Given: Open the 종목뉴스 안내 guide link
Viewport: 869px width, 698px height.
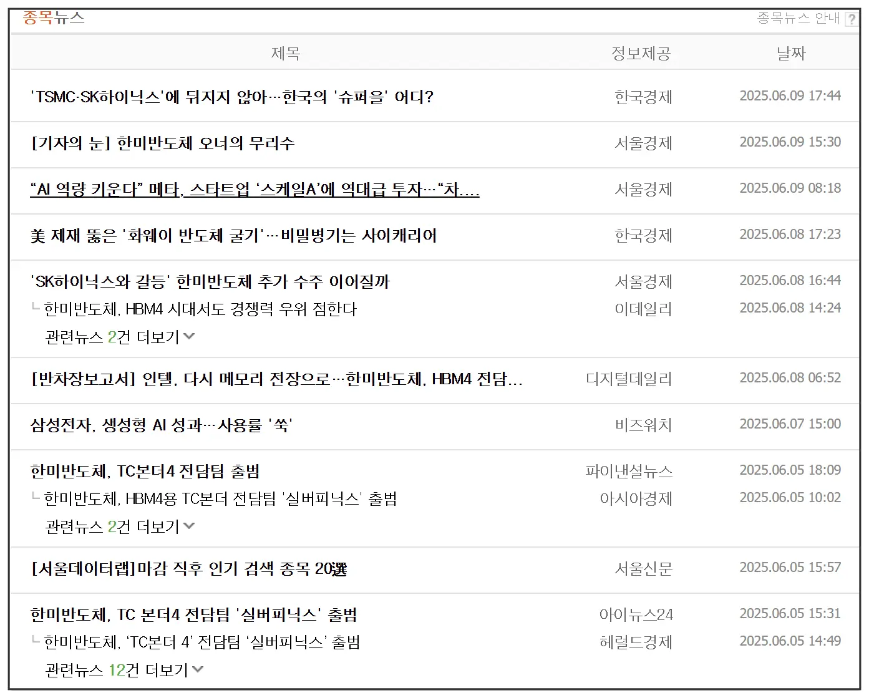Looking at the screenshot, I should [799, 18].
